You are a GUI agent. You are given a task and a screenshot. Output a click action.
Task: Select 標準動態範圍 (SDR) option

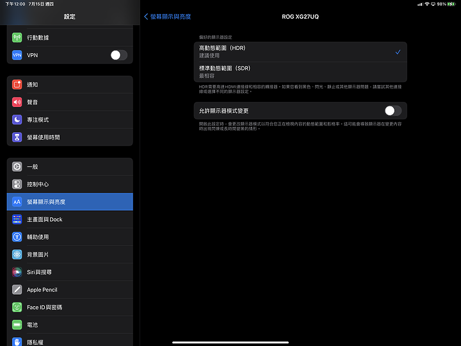300,72
